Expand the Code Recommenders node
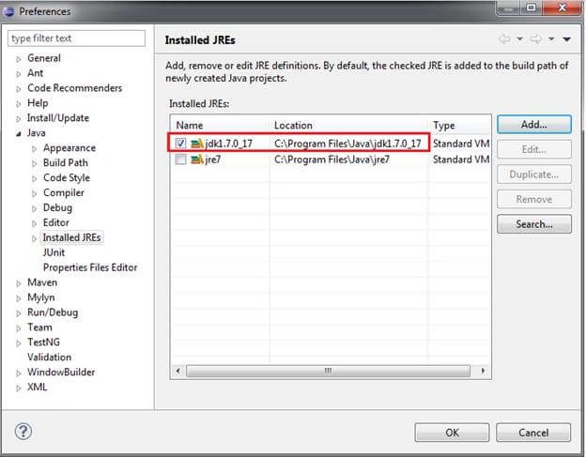The height and width of the screenshot is (457, 586). 19,89
